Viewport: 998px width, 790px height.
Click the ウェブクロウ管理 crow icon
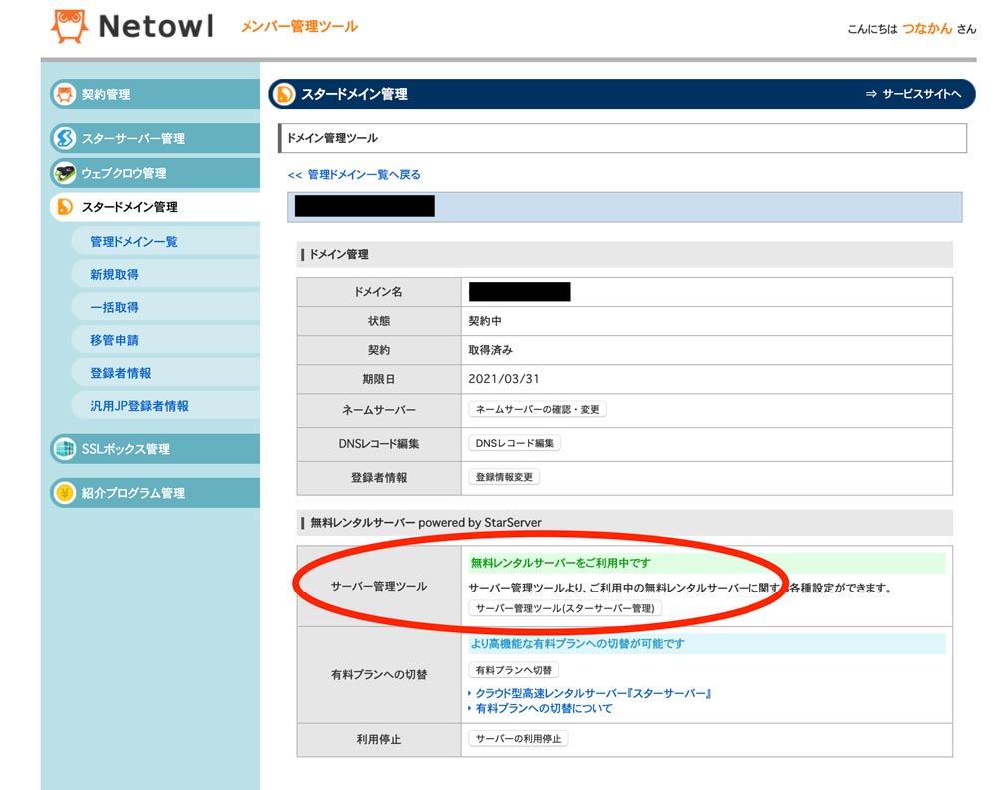pyautogui.click(x=65, y=173)
